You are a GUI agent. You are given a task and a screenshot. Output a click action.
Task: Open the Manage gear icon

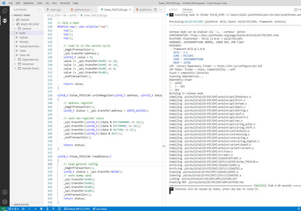(x=5, y=201)
